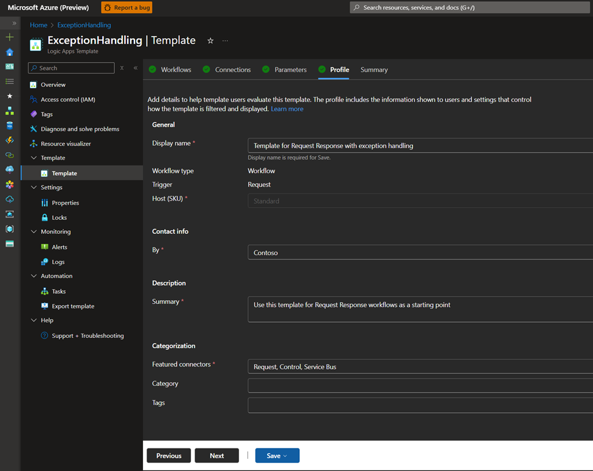
Task: Collapse the Automation section
Action: coord(33,277)
